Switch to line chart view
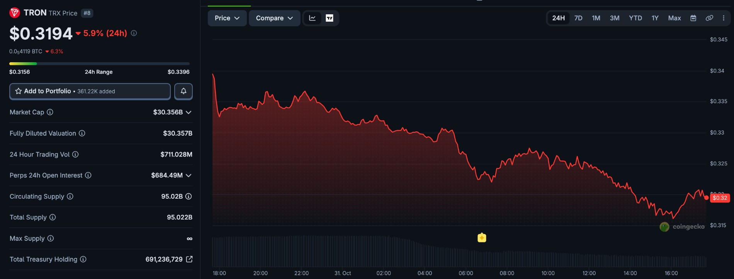 (312, 18)
